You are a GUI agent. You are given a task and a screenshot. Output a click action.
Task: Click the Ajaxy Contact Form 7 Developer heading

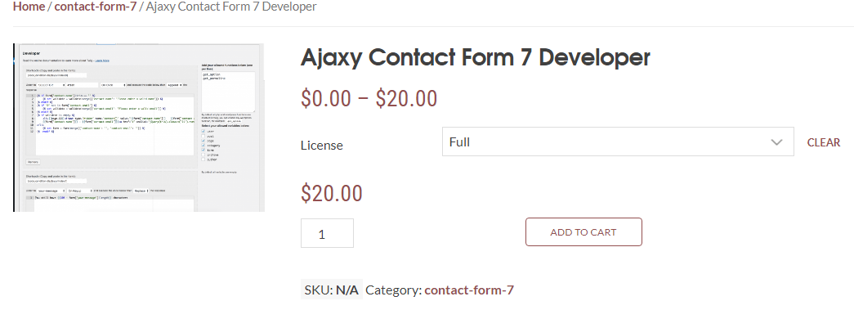475,57
